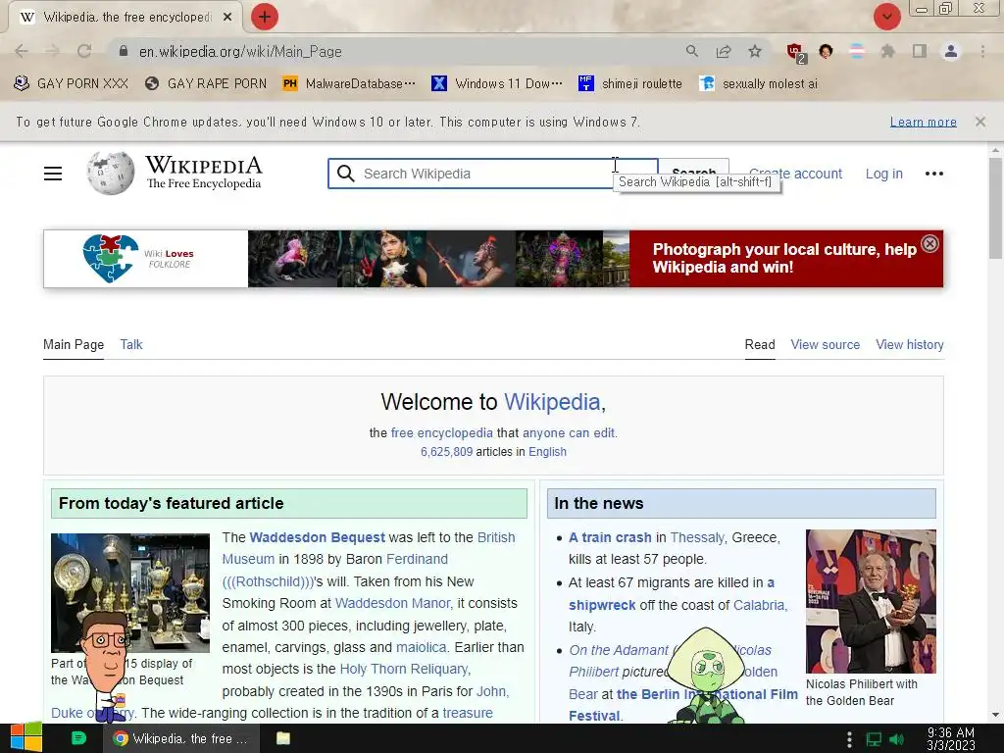Click the magnifier icon in Wikipedia search
1004x753 pixels.
coord(346,174)
